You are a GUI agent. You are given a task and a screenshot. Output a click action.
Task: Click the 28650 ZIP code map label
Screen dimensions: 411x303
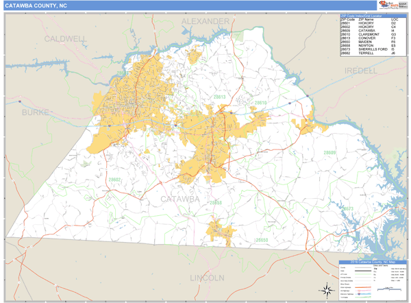(x=261, y=240)
